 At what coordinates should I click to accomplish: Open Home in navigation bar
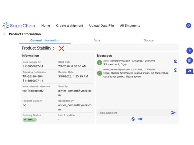point(45,26)
